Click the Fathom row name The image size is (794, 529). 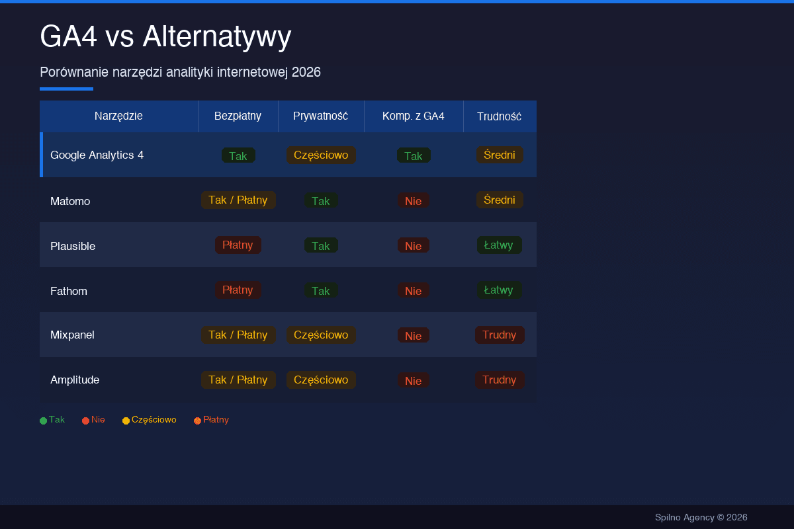[69, 291]
